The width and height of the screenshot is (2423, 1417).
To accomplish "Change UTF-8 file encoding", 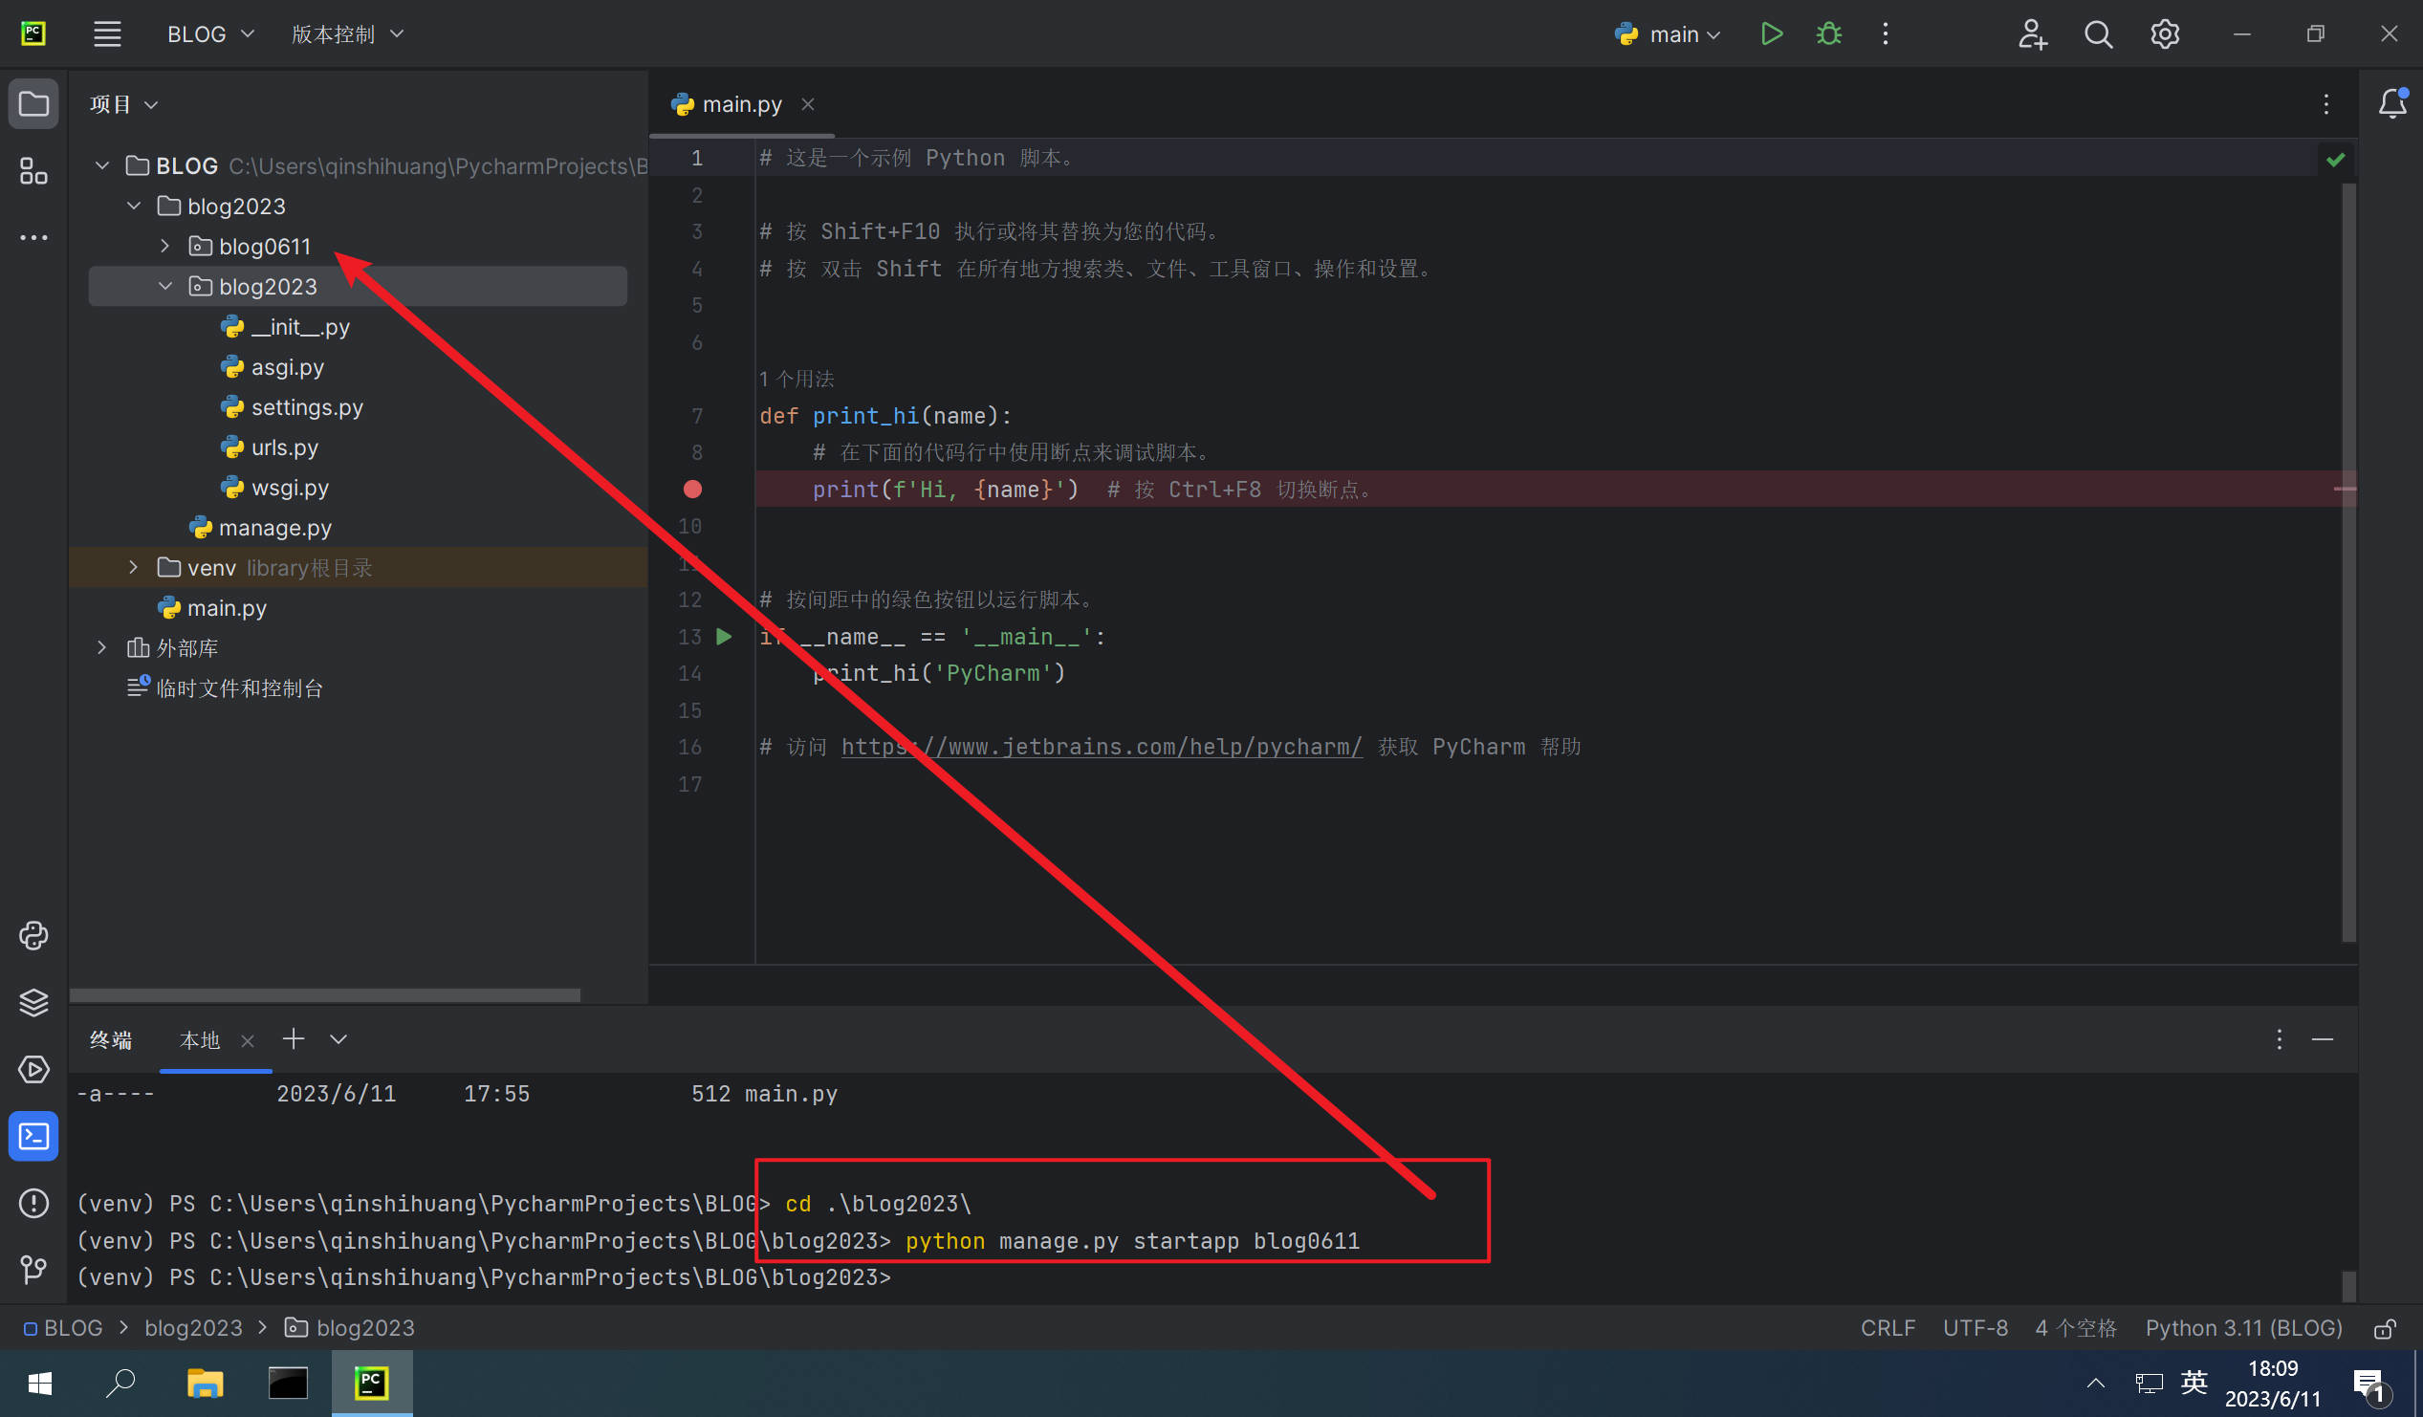I will [x=1975, y=1329].
